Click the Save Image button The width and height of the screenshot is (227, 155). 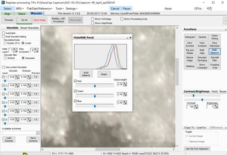[40, 20]
